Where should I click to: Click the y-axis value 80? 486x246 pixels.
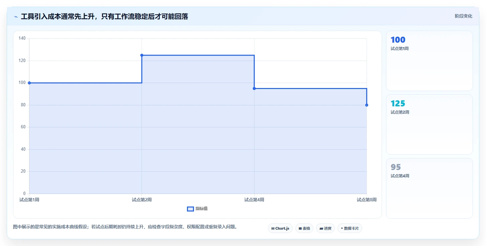coord(23,105)
